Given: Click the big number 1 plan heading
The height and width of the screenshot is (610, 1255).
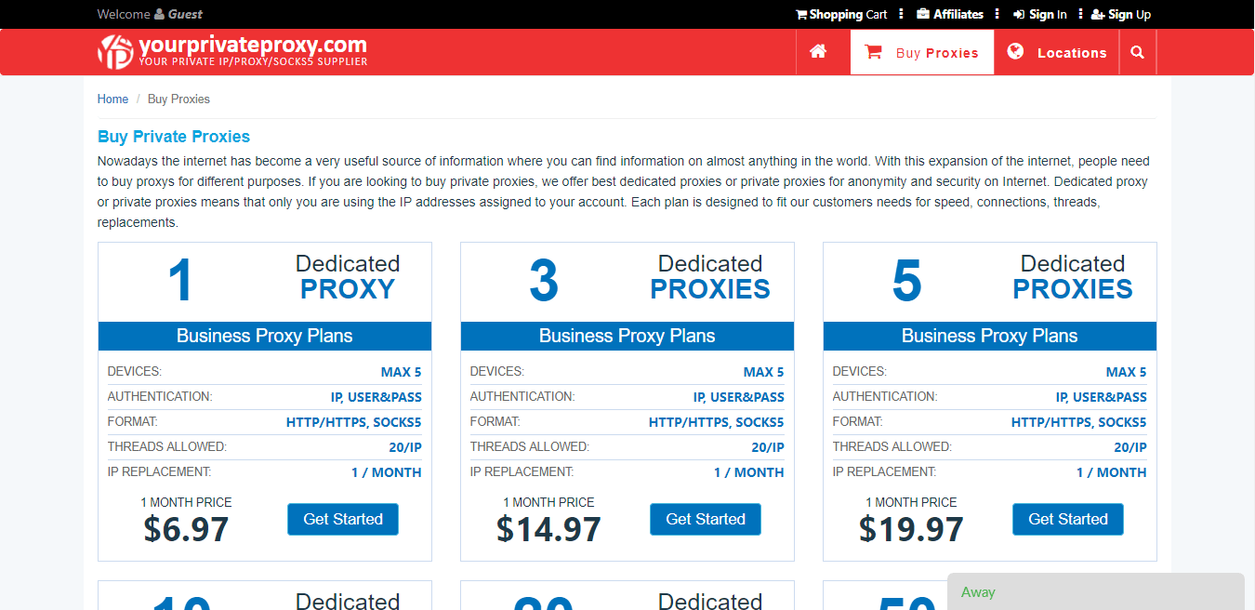Looking at the screenshot, I should 180,282.
